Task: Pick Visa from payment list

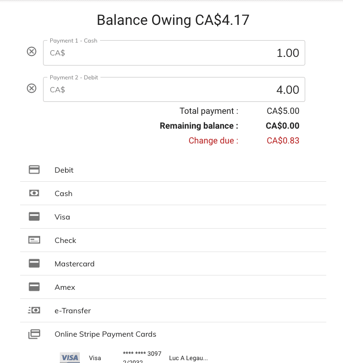Action: pos(62,217)
